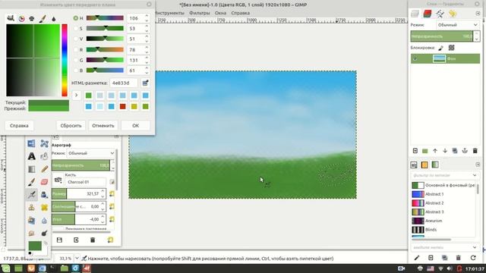Open Layers dock configure-tab menu
Image resolution: width=486 pixels, height=273 pixels.
click(x=478, y=14)
